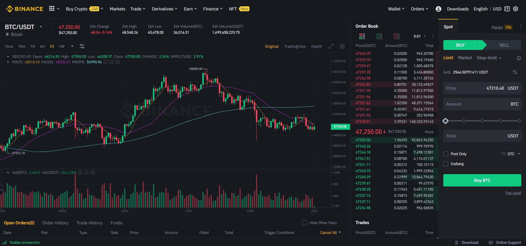Screen dimensions: 526x246
Task: Open the Bitcoin link under pair name
Action: 17,34
